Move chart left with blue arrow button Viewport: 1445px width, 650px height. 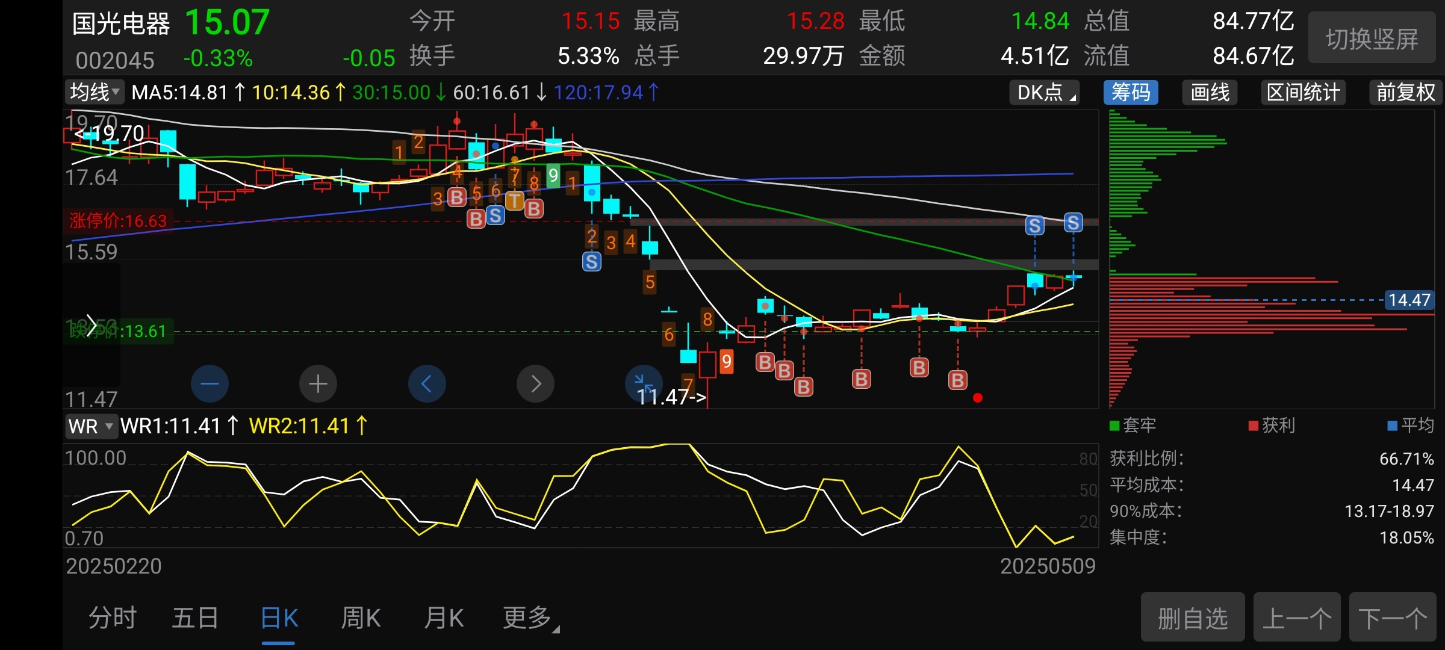click(427, 383)
